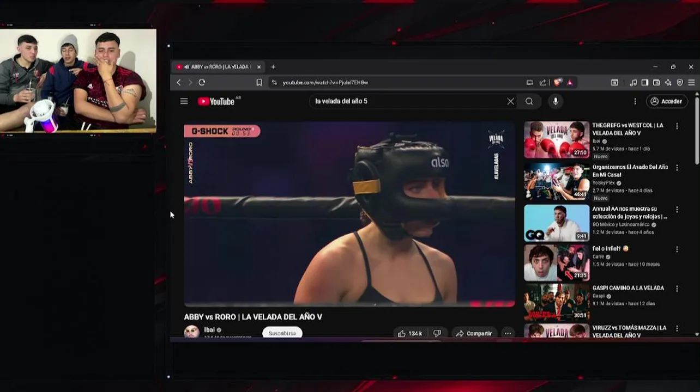
Task: Share the page via address bar share icon
Action: (x=542, y=83)
